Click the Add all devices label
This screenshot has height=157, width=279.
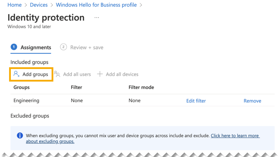[x=122, y=74]
